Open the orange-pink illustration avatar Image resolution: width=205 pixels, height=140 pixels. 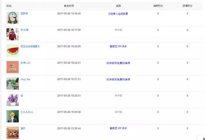(x=12, y=67)
